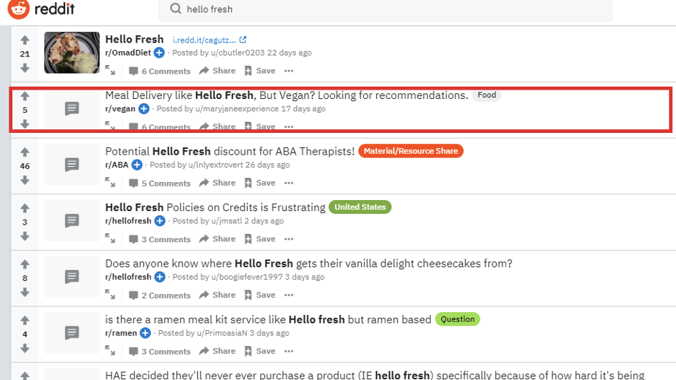Open more options for ABA Therapists post

[x=289, y=183]
